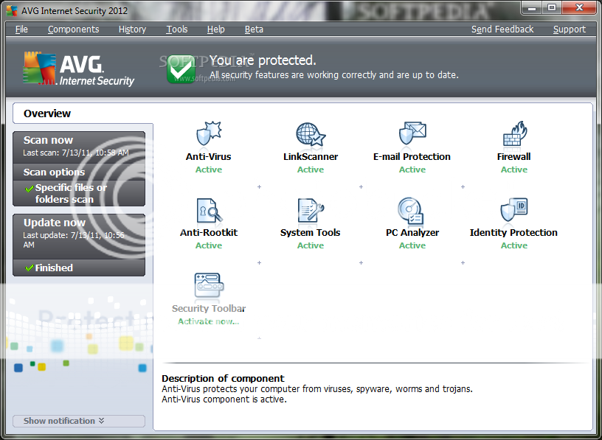Click Active status under Firewall

click(513, 170)
